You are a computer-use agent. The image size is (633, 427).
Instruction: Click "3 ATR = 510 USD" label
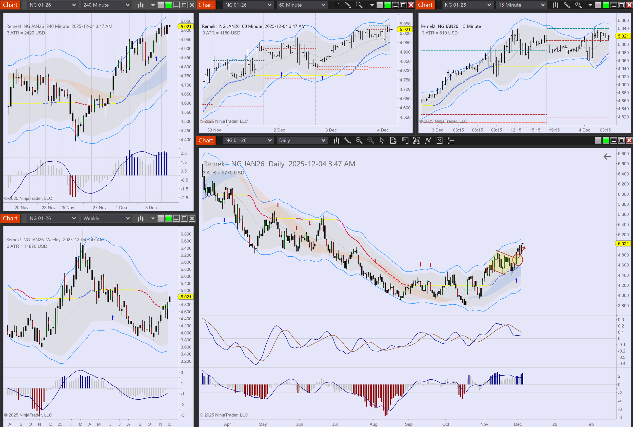tap(440, 33)
